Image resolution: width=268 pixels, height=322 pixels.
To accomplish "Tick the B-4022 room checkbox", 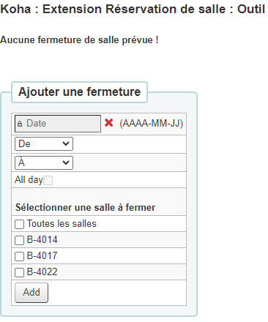I will (20, 272).
